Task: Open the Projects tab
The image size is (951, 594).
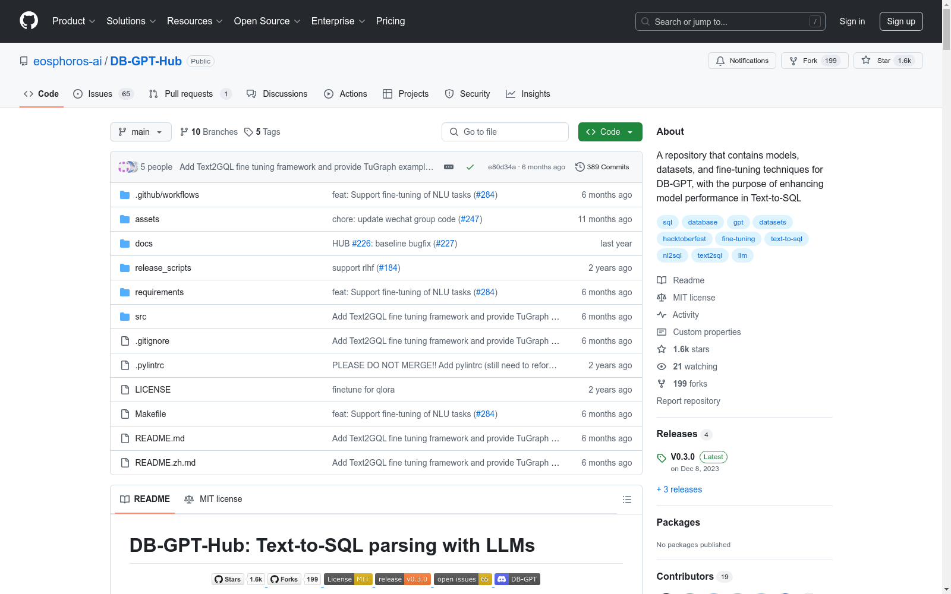Action: click(405, 94)
